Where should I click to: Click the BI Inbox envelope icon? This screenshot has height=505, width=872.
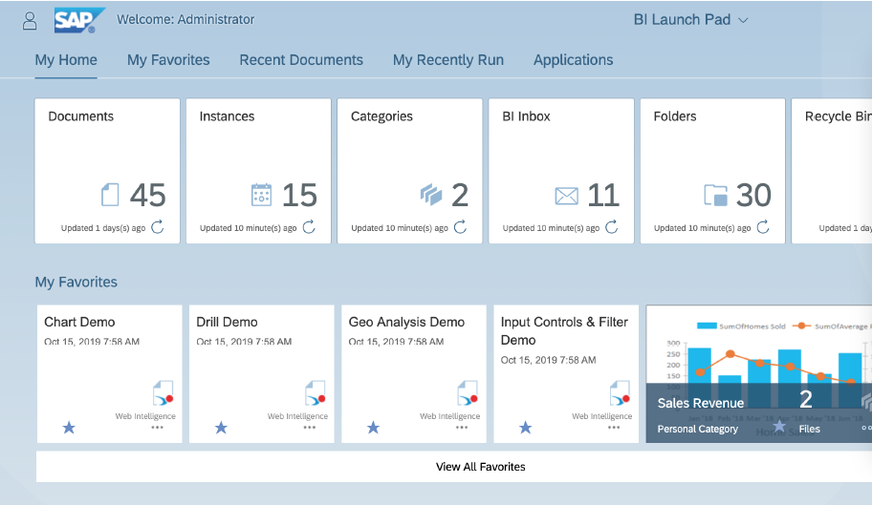567,196
